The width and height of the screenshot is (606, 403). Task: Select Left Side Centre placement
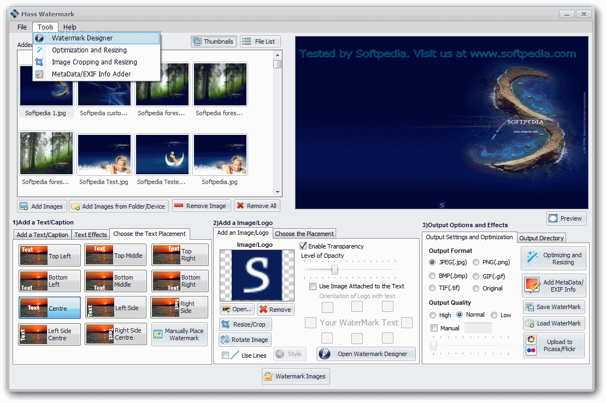coord(50,334)
